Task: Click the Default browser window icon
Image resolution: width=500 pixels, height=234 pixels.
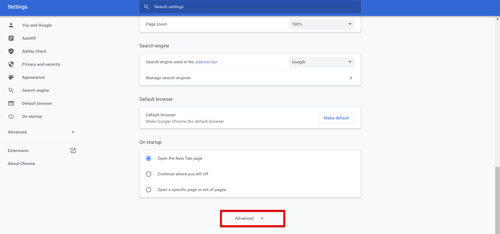Action: 11,103
